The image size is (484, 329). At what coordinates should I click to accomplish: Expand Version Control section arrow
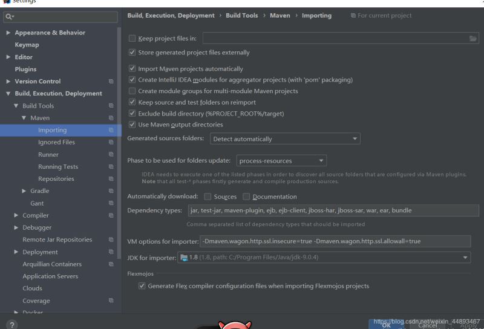click(x=8, y=82)
